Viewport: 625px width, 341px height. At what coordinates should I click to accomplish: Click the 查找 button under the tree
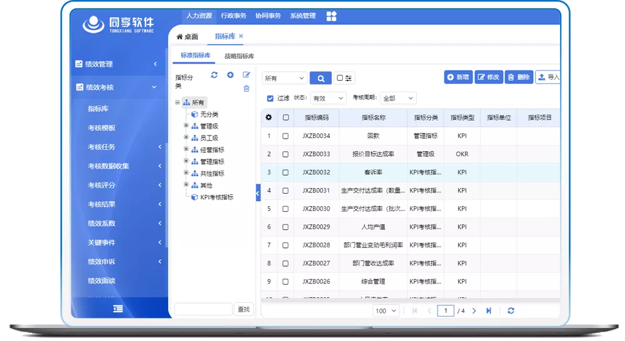(x=244, y=309)
